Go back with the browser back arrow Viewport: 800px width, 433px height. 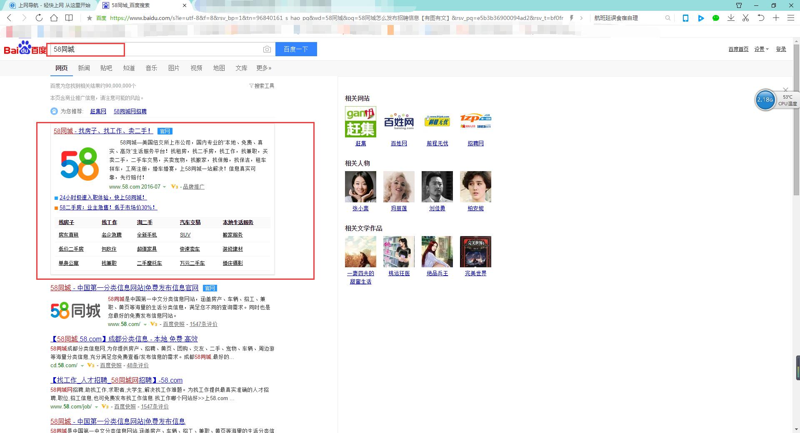click(x=9, y=18)
